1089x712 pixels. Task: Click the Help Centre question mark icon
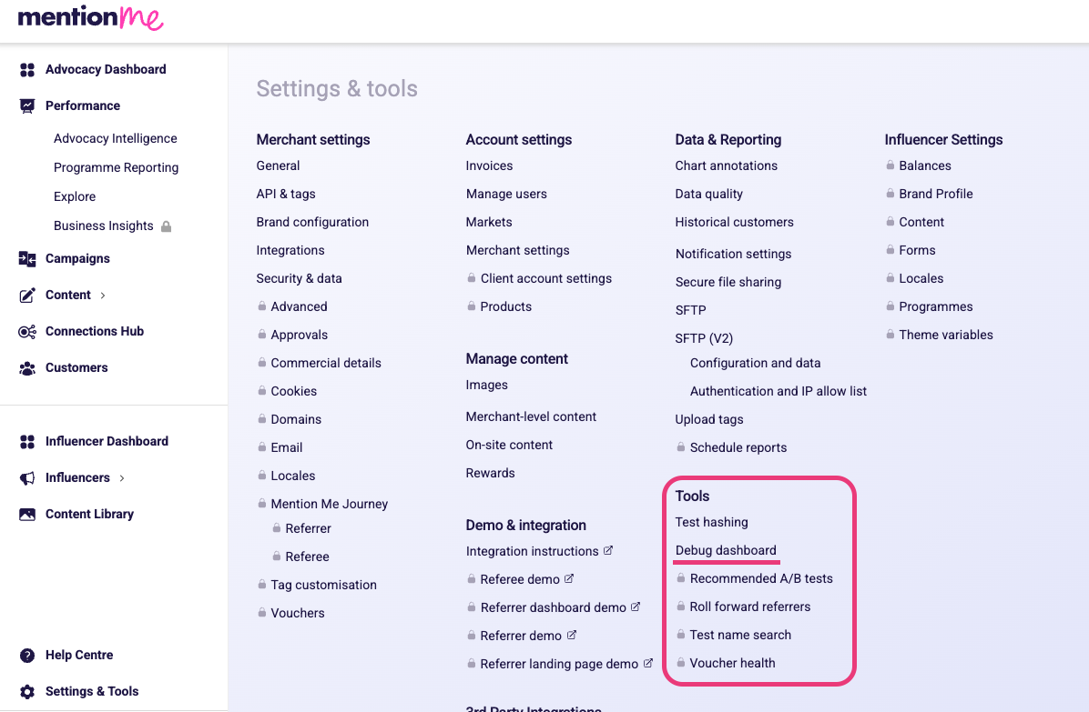pyautogui.click(x=27, y=656)
